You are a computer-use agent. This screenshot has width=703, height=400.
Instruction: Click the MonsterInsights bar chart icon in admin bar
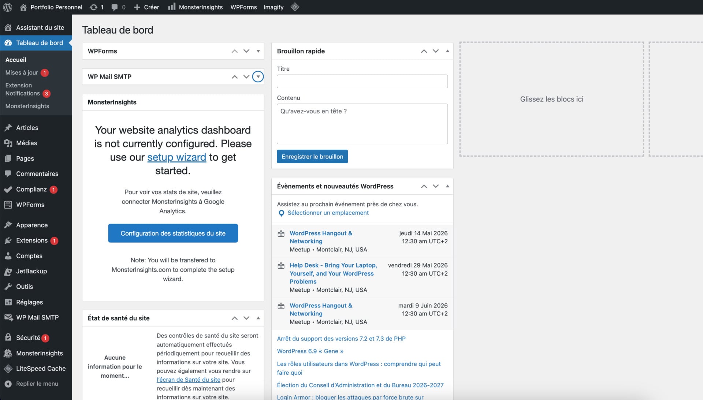click(171, 7)
